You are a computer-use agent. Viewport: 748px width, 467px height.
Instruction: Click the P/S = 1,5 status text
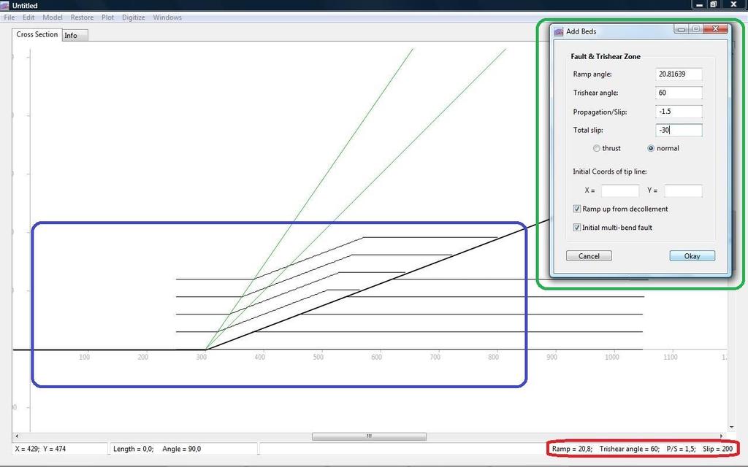coord(681,449)
